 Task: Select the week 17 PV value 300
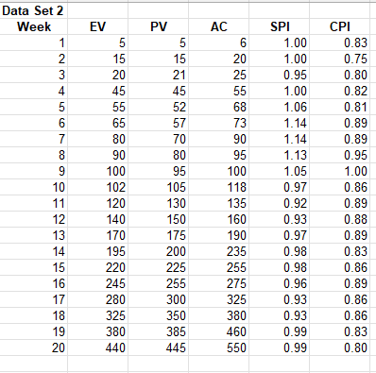158,299
